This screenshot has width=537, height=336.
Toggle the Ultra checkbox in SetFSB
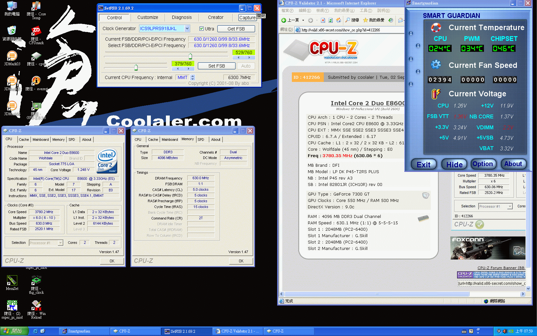tap(202, 28)
